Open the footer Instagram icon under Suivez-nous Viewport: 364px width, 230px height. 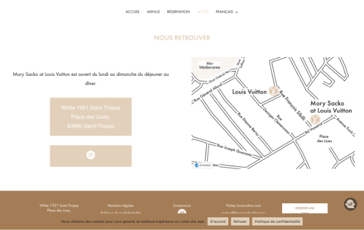pyautogui.click(x=182, y=211)
